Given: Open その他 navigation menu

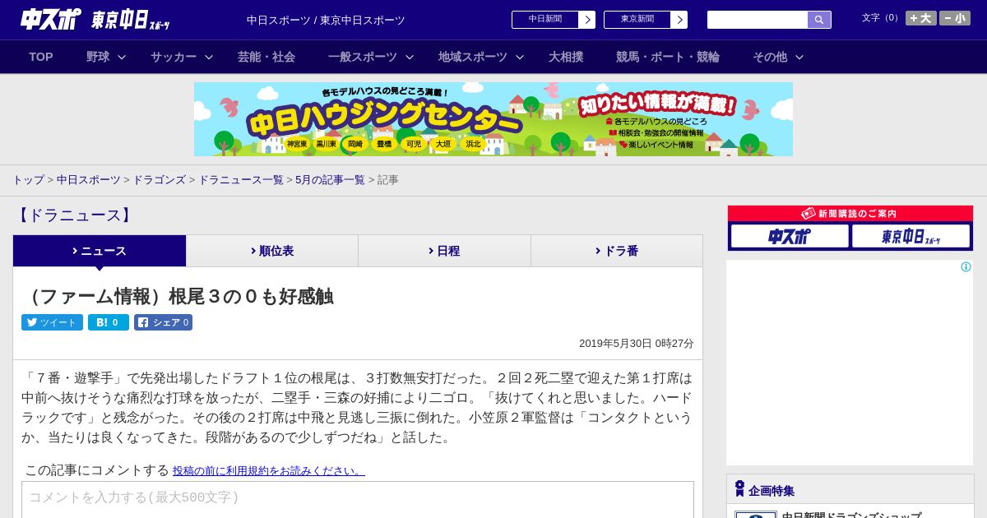Looking at the screenshot, I should click(x=770, y=57).
